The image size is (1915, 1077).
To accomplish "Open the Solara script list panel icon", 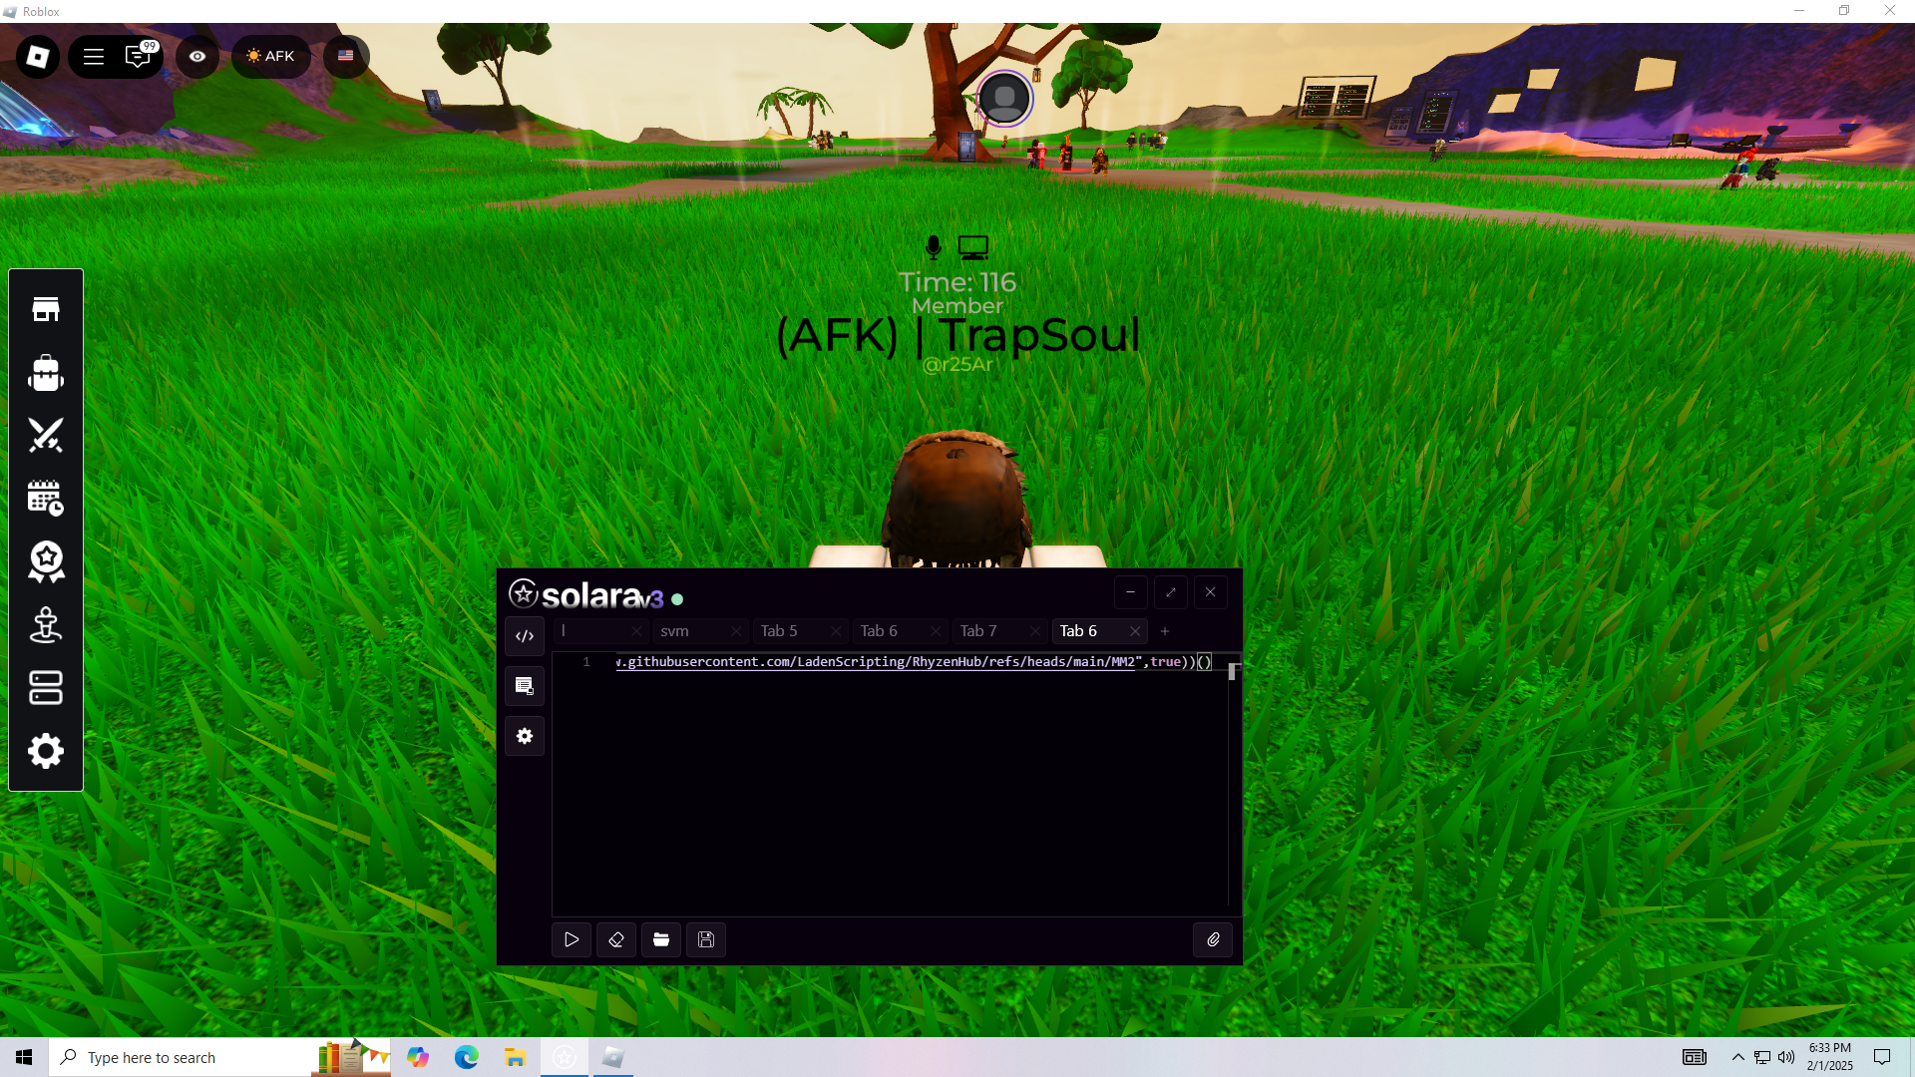I will [x=525, y=686].
